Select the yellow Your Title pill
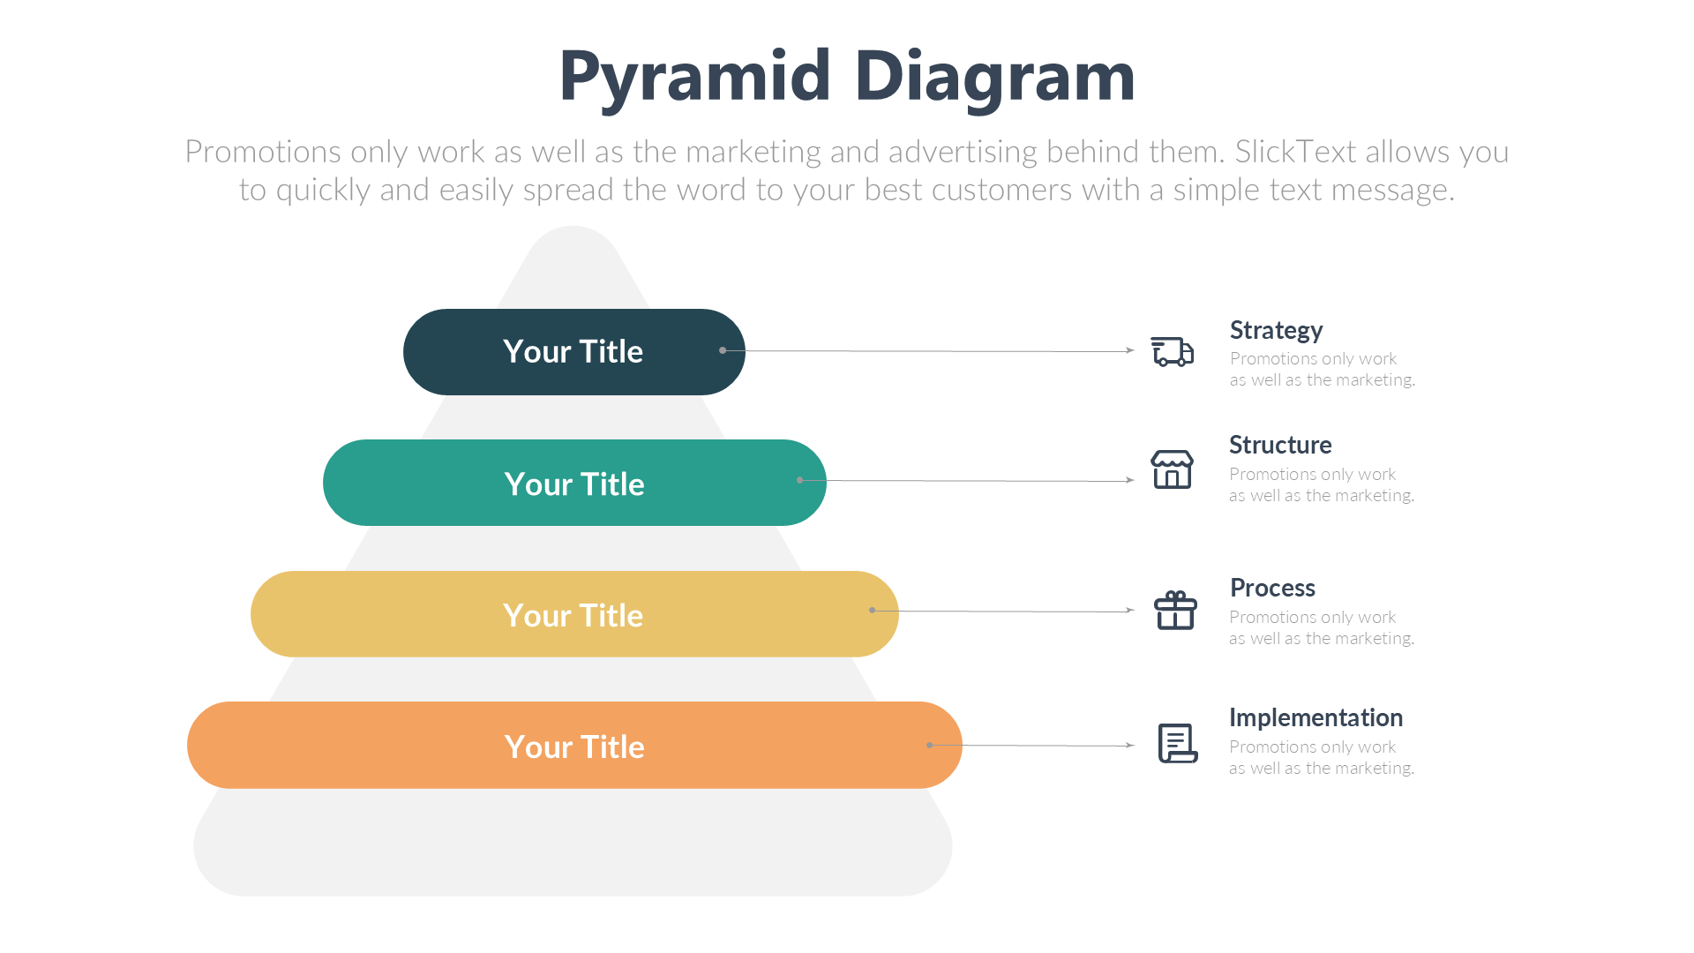The image size is (1694, 953). (x=573, y=615)
